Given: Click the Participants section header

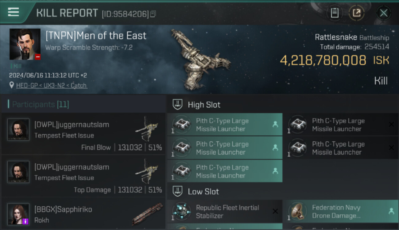Looking at the screenshot, I should pyautogui.click(x=38, y=105).
